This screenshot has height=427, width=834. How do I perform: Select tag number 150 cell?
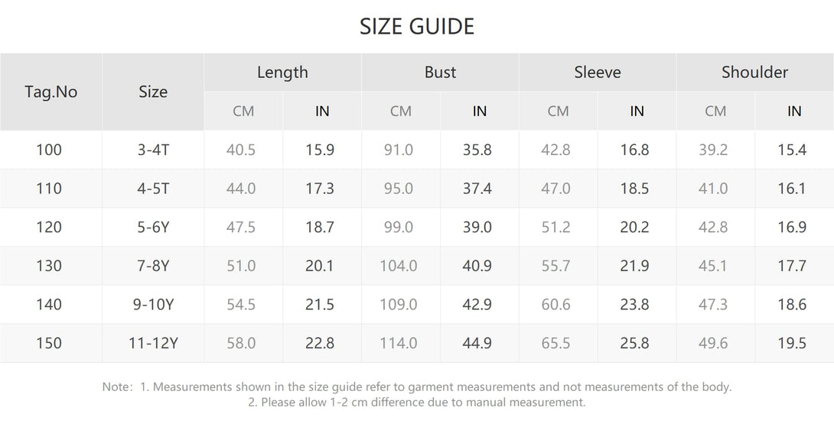[49, 343]
